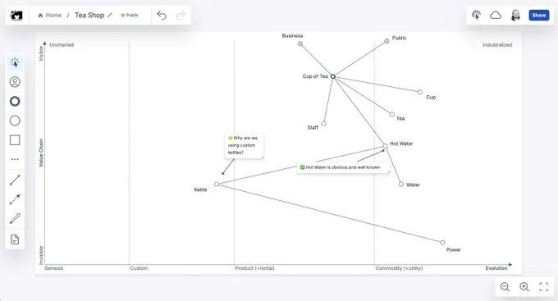Open the cloud sync status icon

(496, 15)
